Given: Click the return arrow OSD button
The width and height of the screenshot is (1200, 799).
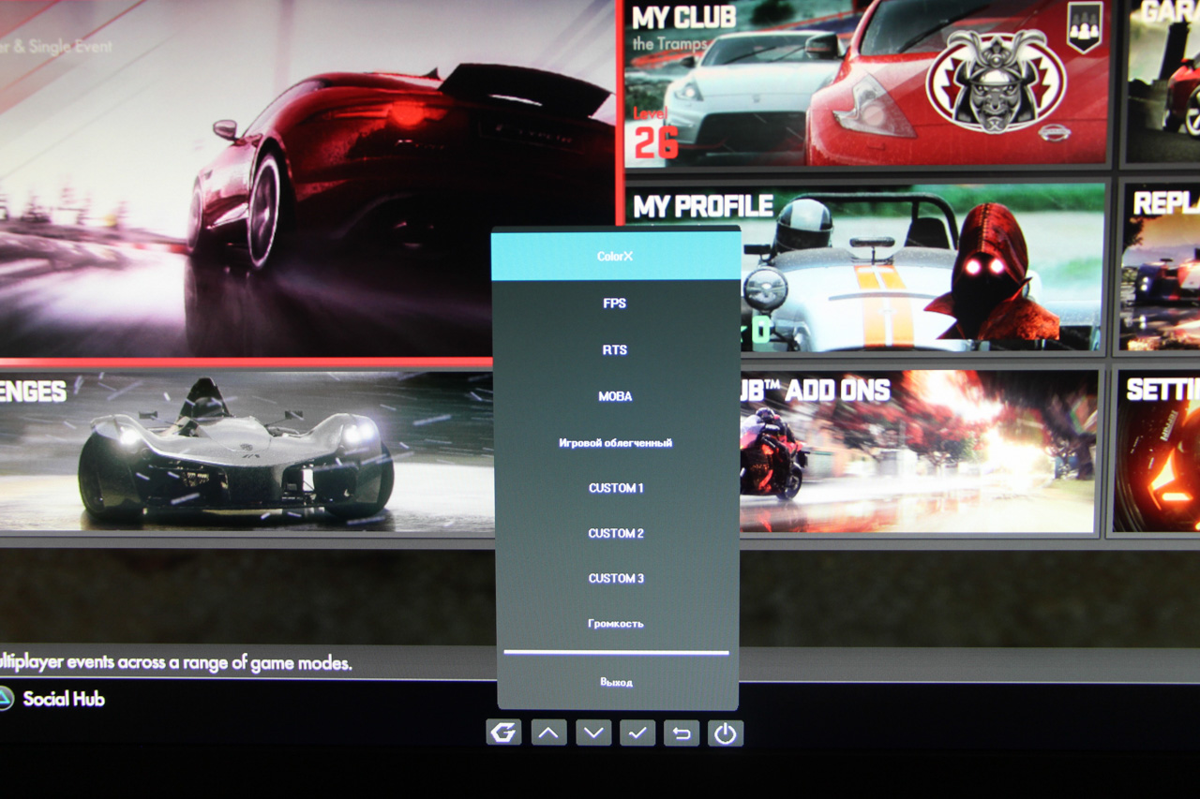Looking at the screenshot, I should [682, 732].
